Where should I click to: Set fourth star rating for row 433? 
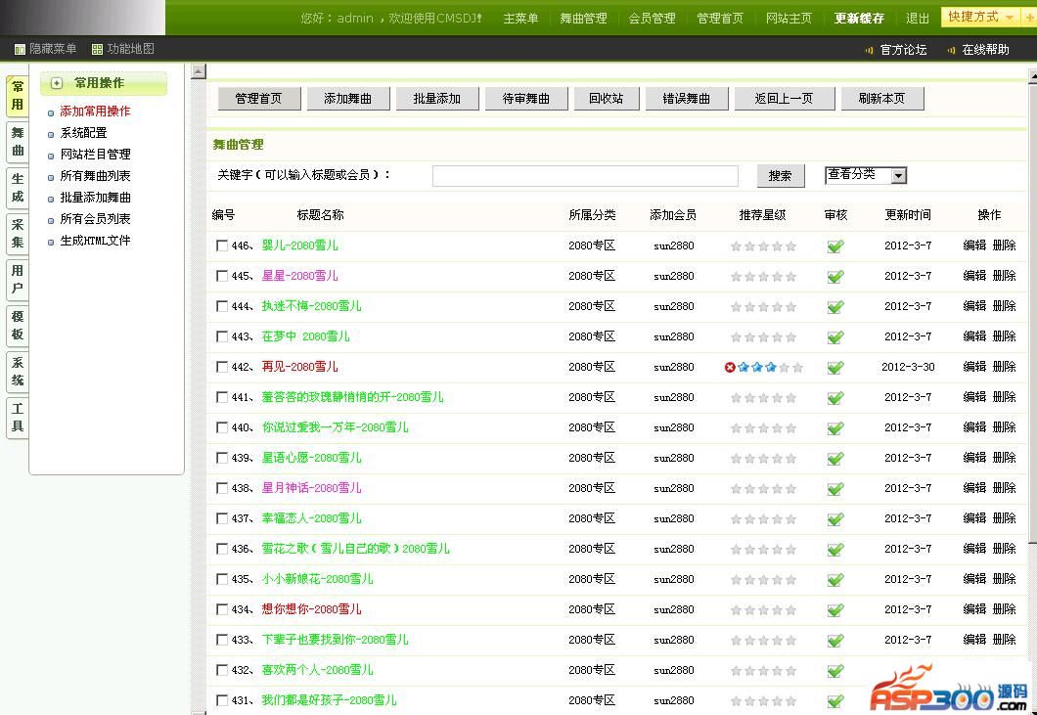777,641
